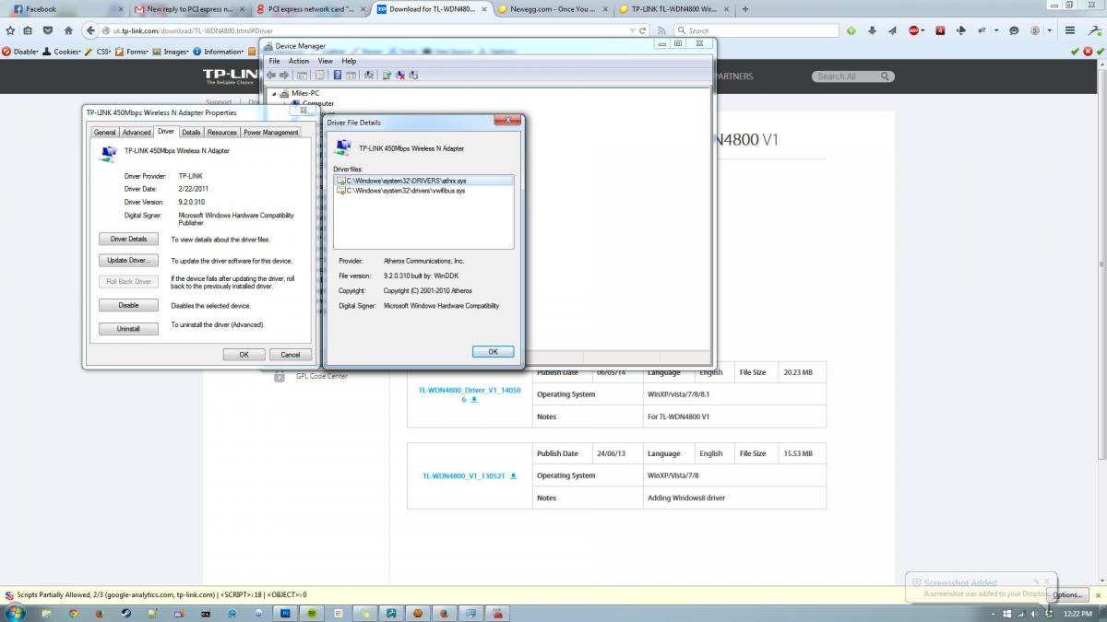Open a new browser tab
The image size is (1107, 622).
coord(745,9)
